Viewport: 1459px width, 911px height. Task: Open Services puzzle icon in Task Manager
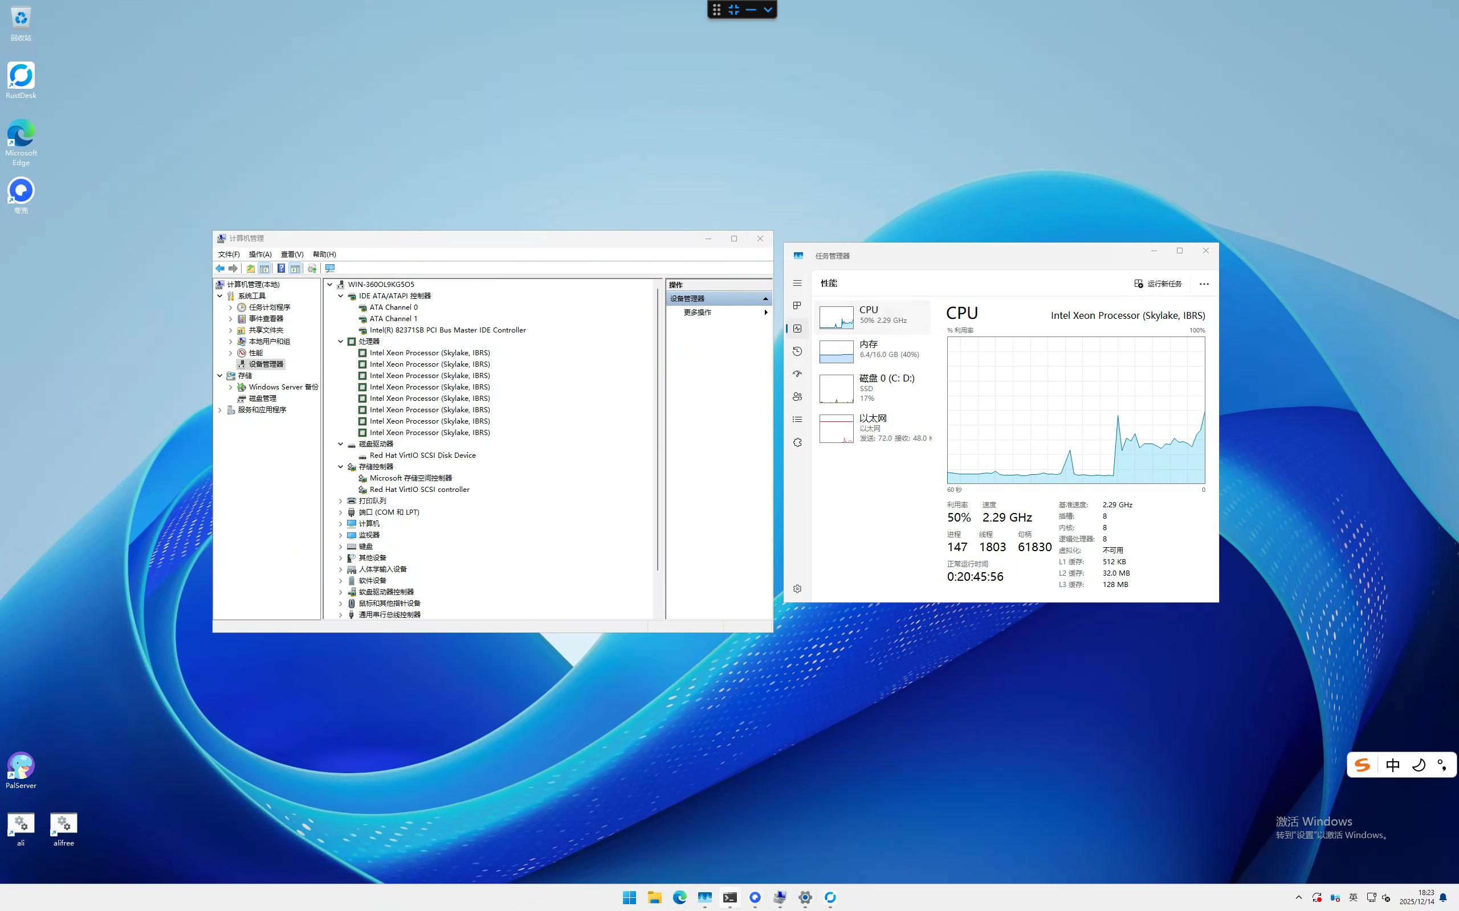pos(797,442)
